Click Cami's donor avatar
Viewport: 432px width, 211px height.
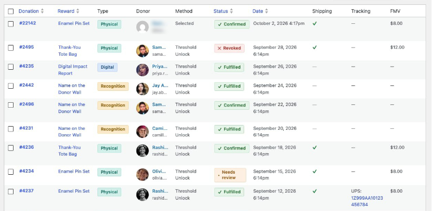point(142,131)
